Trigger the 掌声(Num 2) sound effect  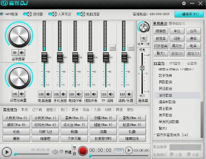(74, 118)
